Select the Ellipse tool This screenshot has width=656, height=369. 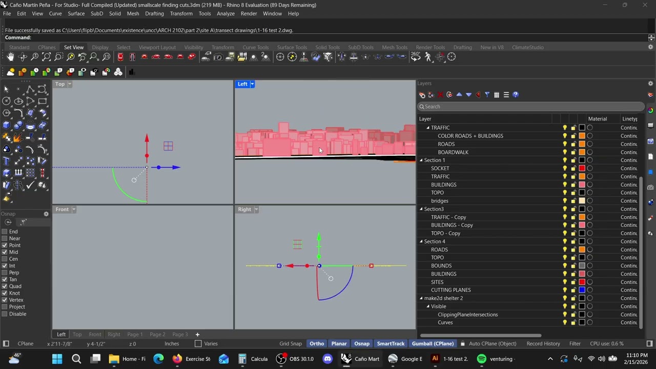click(x=18, y=101)
